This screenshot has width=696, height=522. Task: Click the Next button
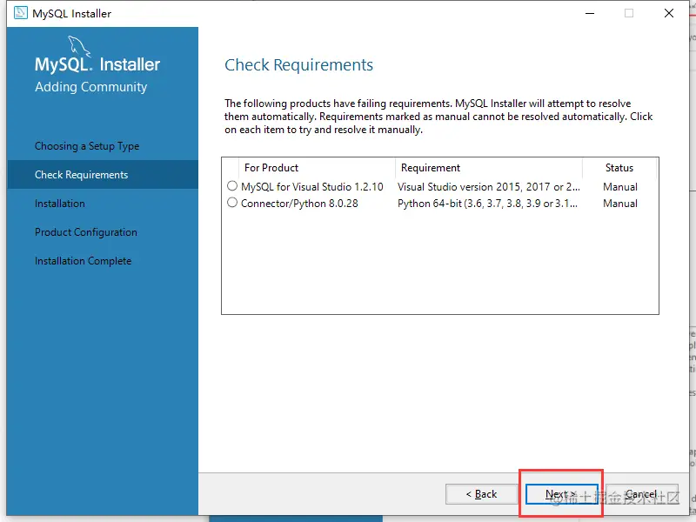(x=561, y=494)
